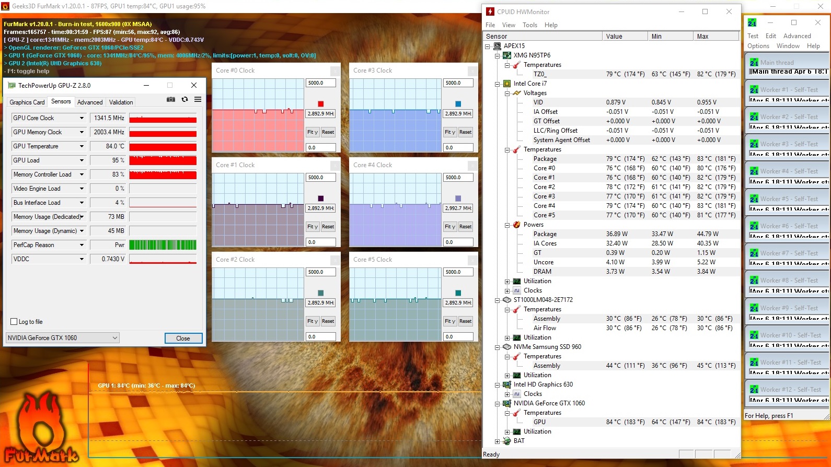Click Reset in Core #4 Clock graph
The width and height of the screenshot is (831, 467).
[465, 227]
